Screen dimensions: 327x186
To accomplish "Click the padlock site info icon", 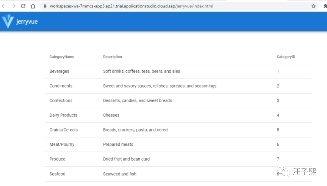I will point(45,6).
